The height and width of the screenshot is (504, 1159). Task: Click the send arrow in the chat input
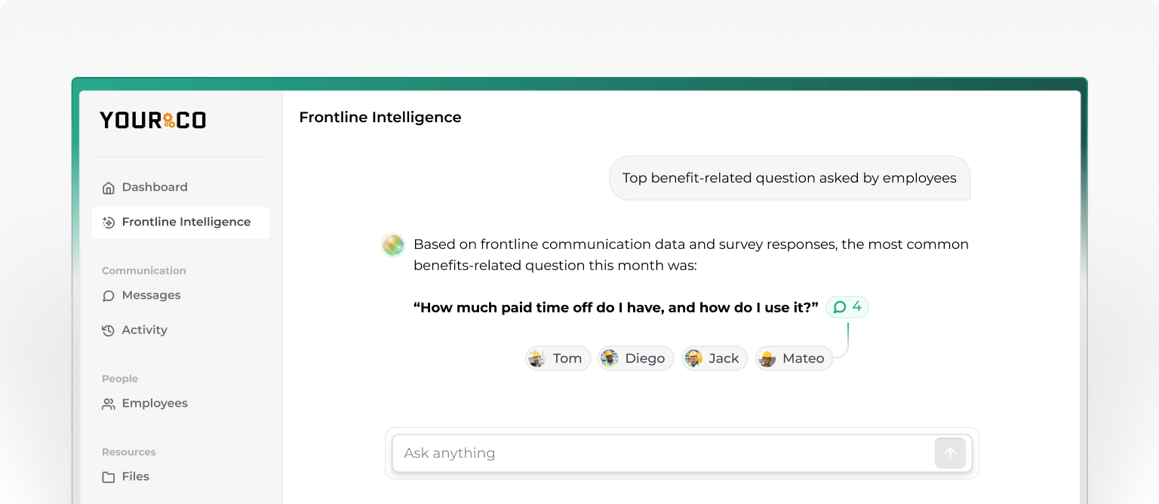950,453
